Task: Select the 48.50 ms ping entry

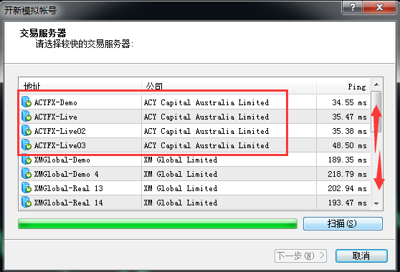Action: (349, 145)
